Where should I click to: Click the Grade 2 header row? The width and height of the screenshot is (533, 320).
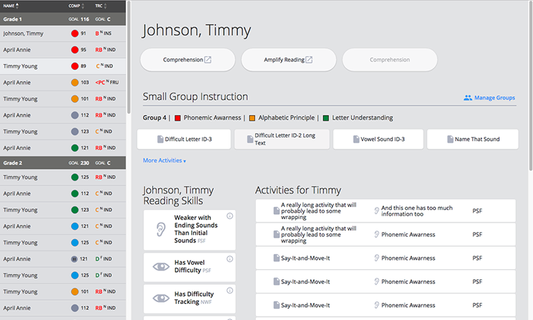tap(63, 163)
